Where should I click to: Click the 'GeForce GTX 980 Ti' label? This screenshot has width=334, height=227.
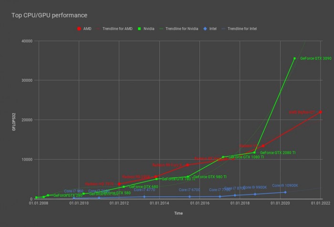point(210,177)
